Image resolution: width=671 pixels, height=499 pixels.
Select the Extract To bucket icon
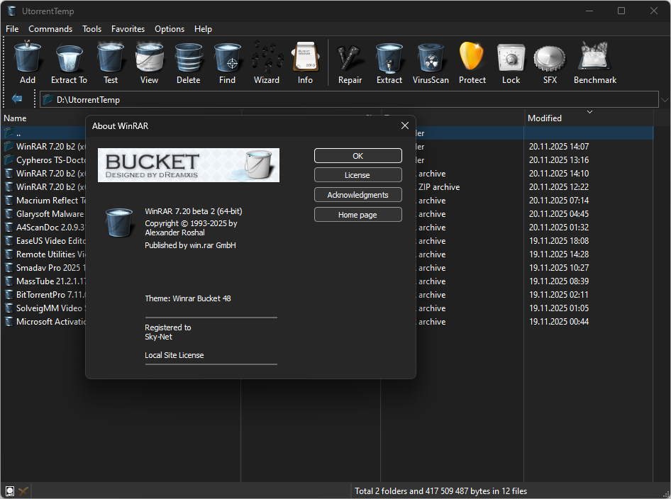click(x=69, y=62)
